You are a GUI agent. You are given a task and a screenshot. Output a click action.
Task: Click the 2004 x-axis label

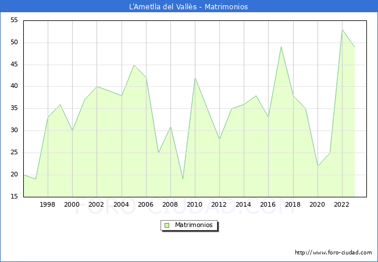pos(122,204)
